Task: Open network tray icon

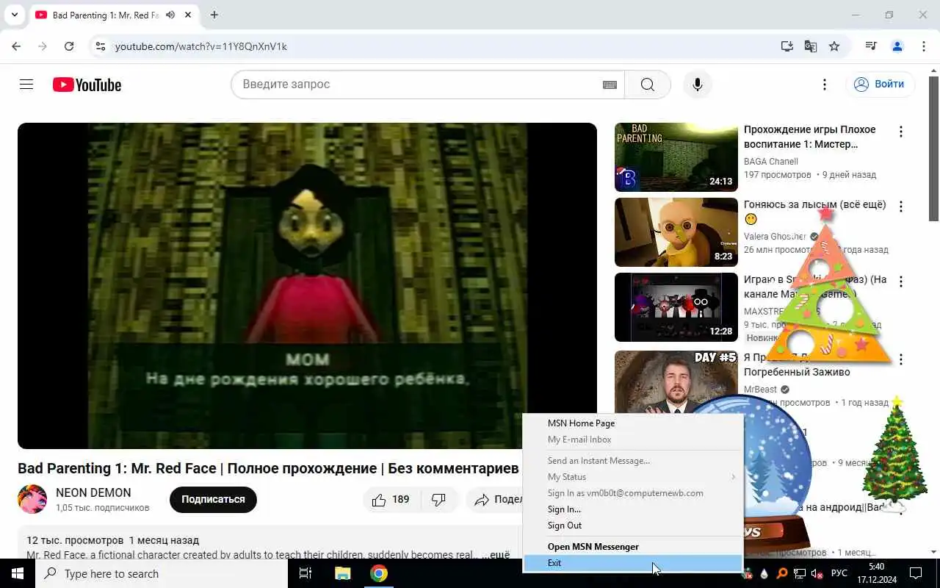Action: [799, 573]
